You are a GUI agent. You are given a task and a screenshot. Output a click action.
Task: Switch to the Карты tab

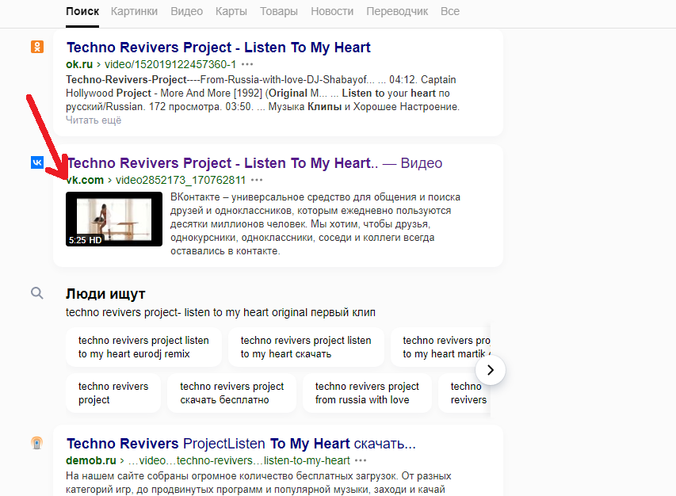tap(231, 11)
